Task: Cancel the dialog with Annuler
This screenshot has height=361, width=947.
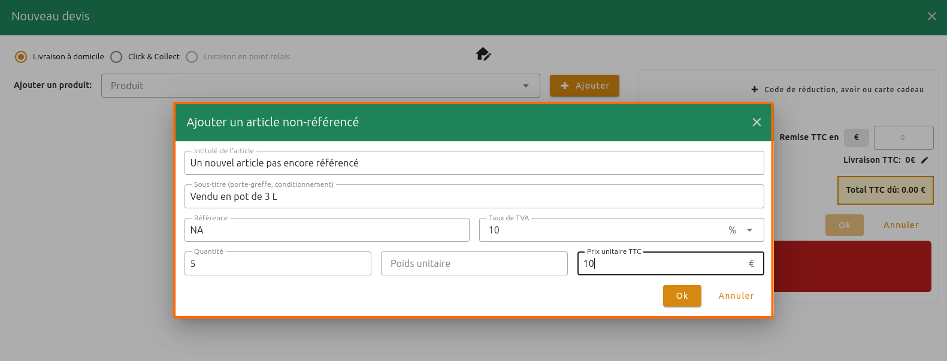Action: [736, 296]
